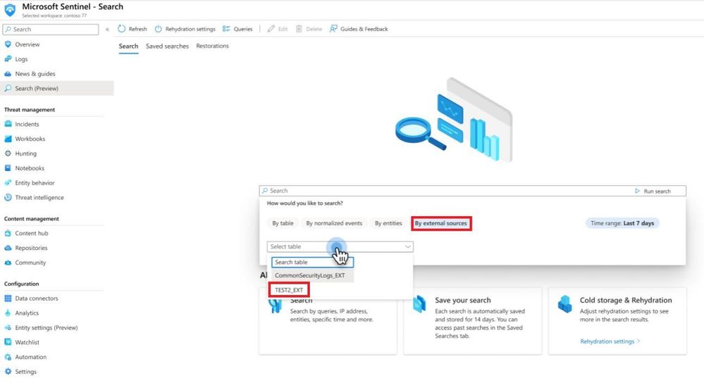Image resolution: width=704 pixels, height=383 pixels.
Task: Open the Hunting label in the sidebar
Action: click(25, 153)
